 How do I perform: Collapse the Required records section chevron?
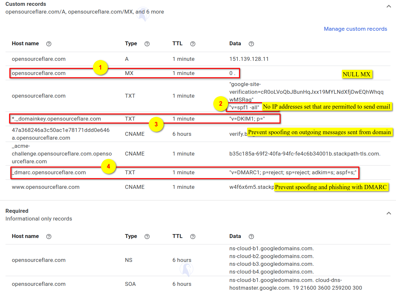[x=389, y=213]
